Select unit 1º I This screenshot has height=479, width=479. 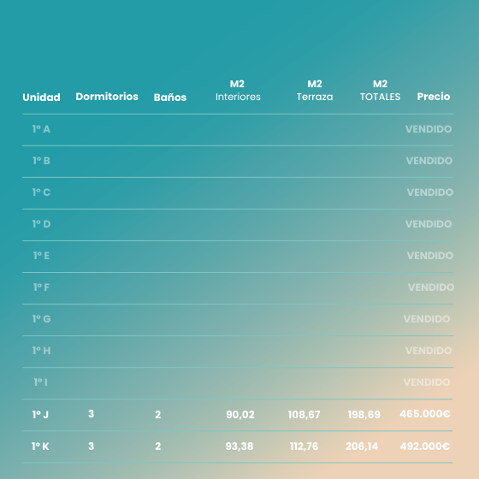click(x=41, y=382)
